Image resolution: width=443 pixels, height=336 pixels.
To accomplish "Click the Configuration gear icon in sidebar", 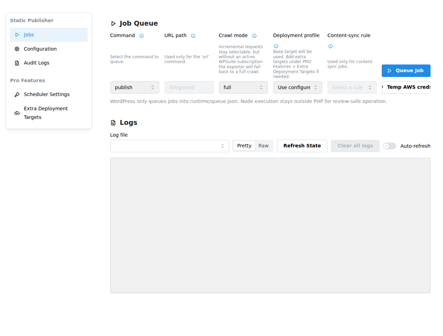I will [x=17, y=49].
